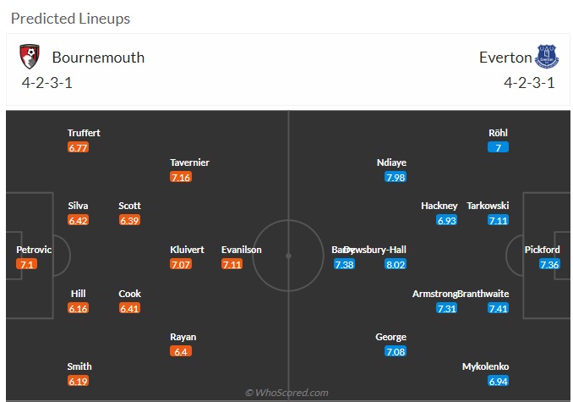Viewport: 573px width, 402px height.
Task: Open the Everton team name link
Action: click(505, 58)
